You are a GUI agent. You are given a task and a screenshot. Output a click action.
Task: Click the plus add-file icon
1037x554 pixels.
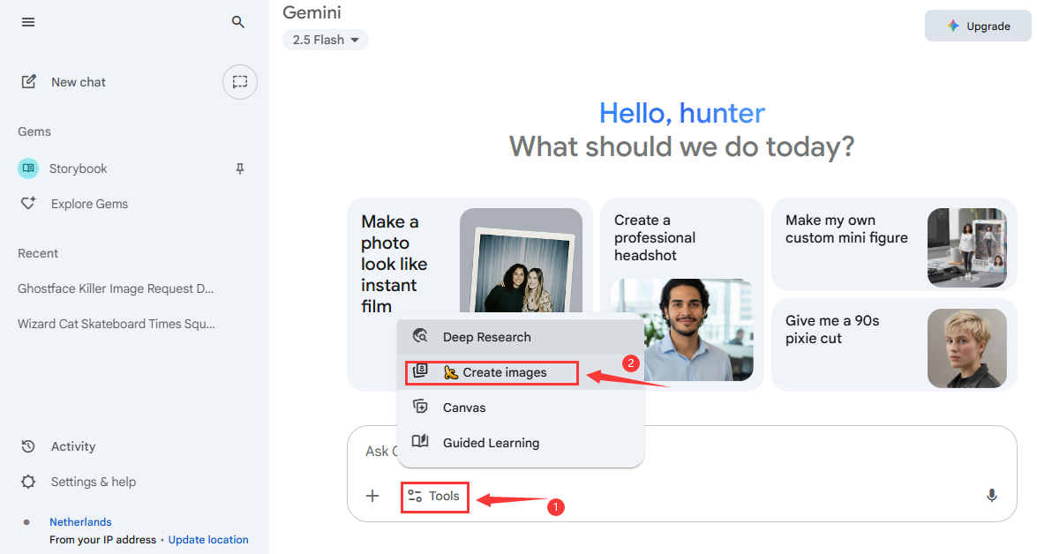[x=372, y=496]
